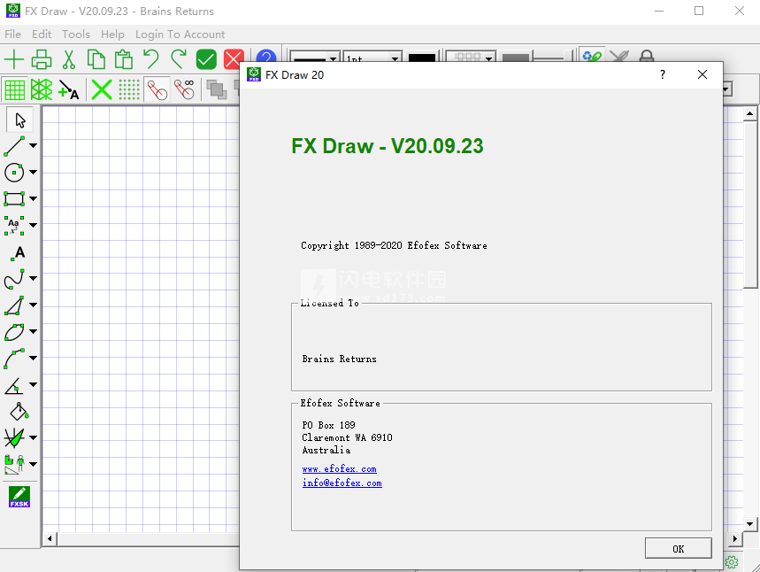Click the green settings gear icon

732,561
